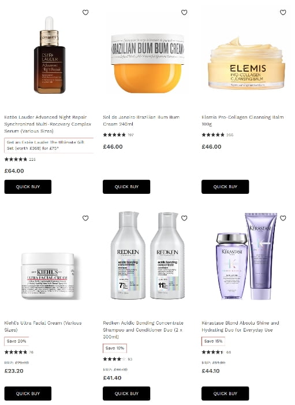Viewport: 295px width, 405px height.
Task: Click Save 15% badge on Kérastase duo
Action: coord(214,341)
